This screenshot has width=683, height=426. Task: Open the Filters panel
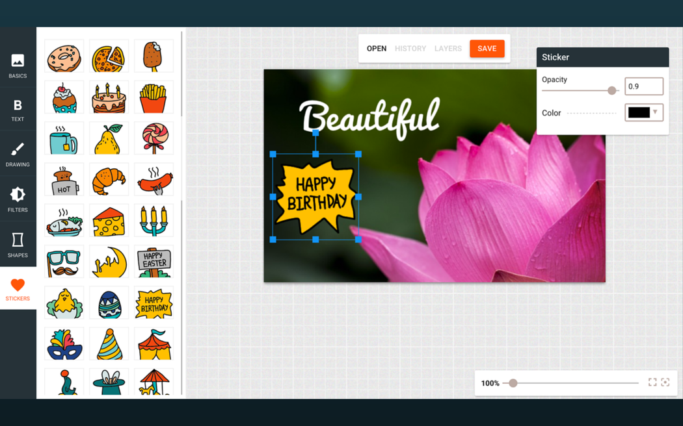[x=18, y=199]
